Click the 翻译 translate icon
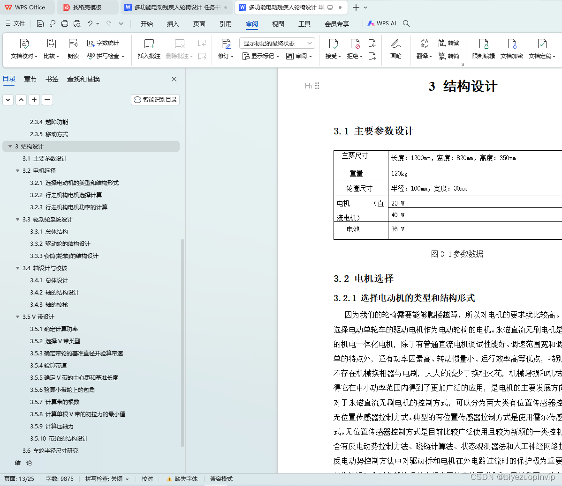 pyautogui.click(x=425, y=49)
